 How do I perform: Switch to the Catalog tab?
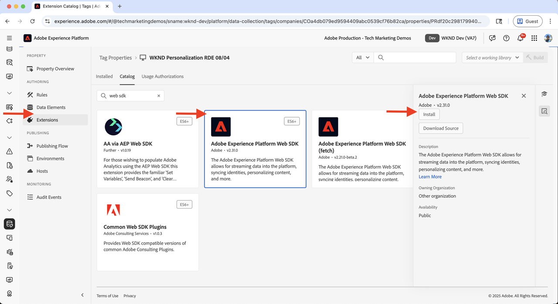click(127, 76)
